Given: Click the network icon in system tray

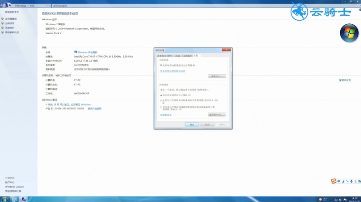Looking at the screenshot, I should 336,200.
